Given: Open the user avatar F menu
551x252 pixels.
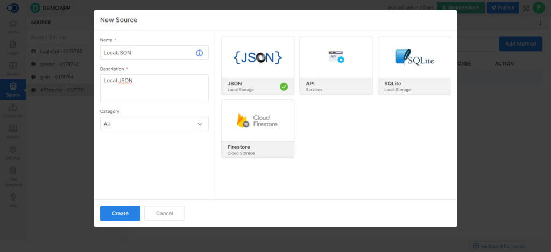Looking at the screenshot, I should click(x=539, y=8).
